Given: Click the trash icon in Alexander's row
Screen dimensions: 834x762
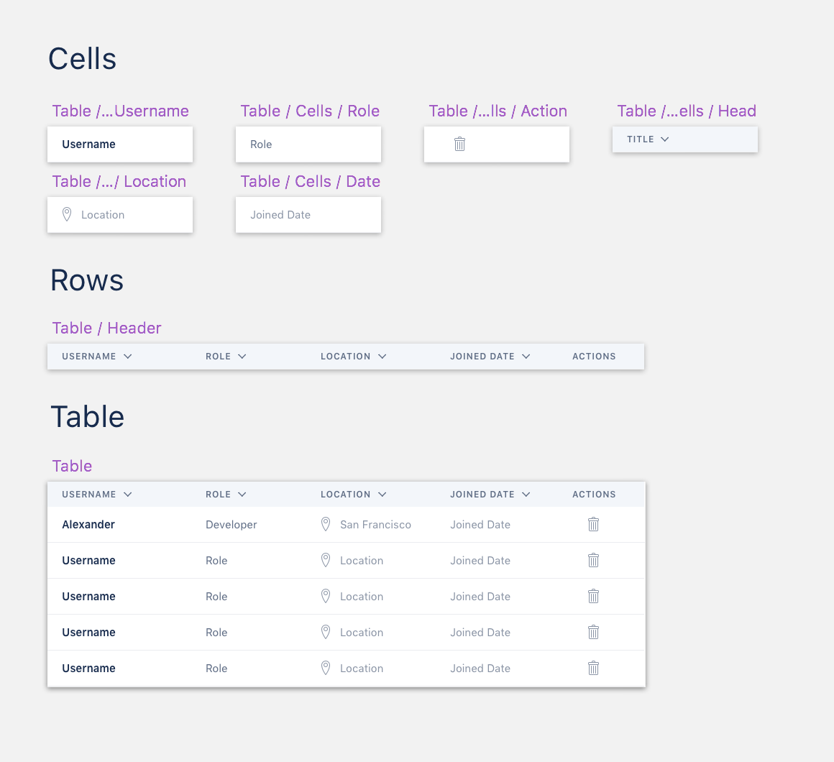Looking at the screenshot, I should pyautogui.click(x=593, y=524).
